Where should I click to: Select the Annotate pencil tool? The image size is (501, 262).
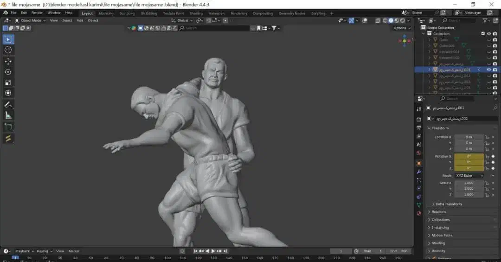[x=8, y=105]
